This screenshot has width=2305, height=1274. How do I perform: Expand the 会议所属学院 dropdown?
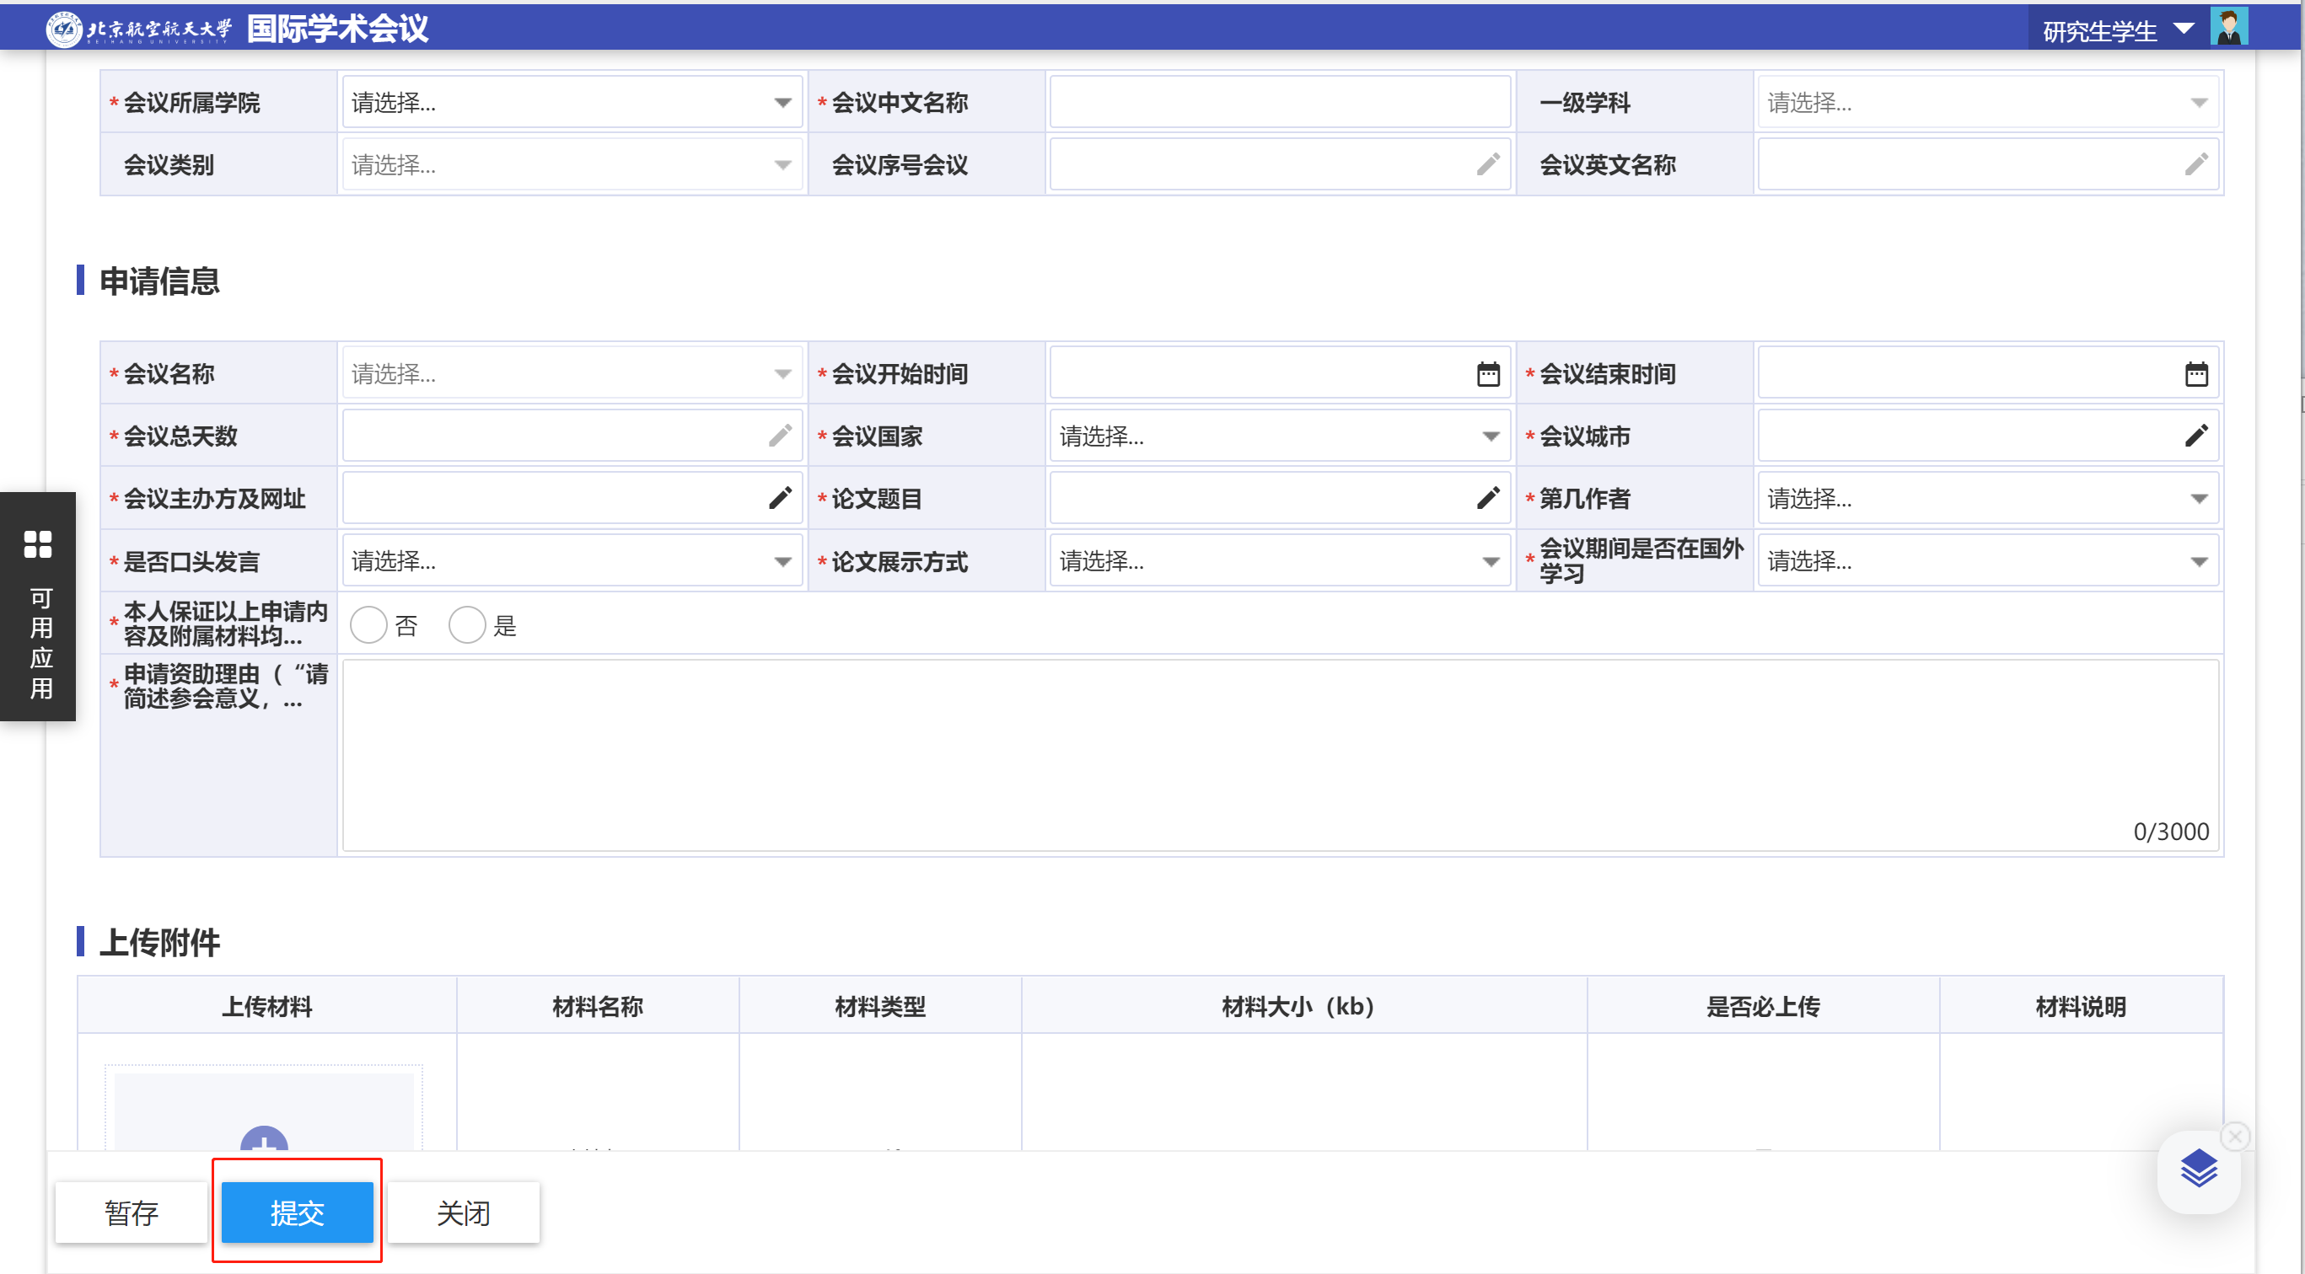pyautogui.click(x=571, y=103)
